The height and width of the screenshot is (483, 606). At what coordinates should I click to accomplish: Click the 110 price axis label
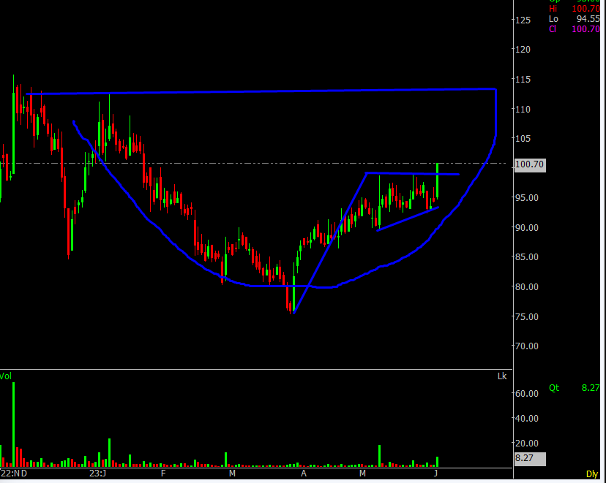point(523,109)
